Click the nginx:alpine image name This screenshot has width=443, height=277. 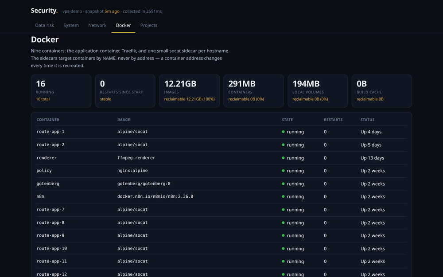pyautogui.click(x=132, y=171)
